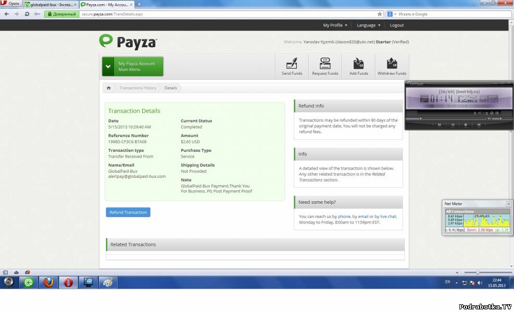Select the Add Funds icon
The image size is (514, 312).
tap(358, 66)
